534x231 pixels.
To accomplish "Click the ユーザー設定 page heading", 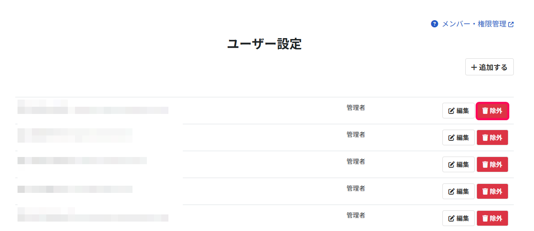I will (264, 44).
